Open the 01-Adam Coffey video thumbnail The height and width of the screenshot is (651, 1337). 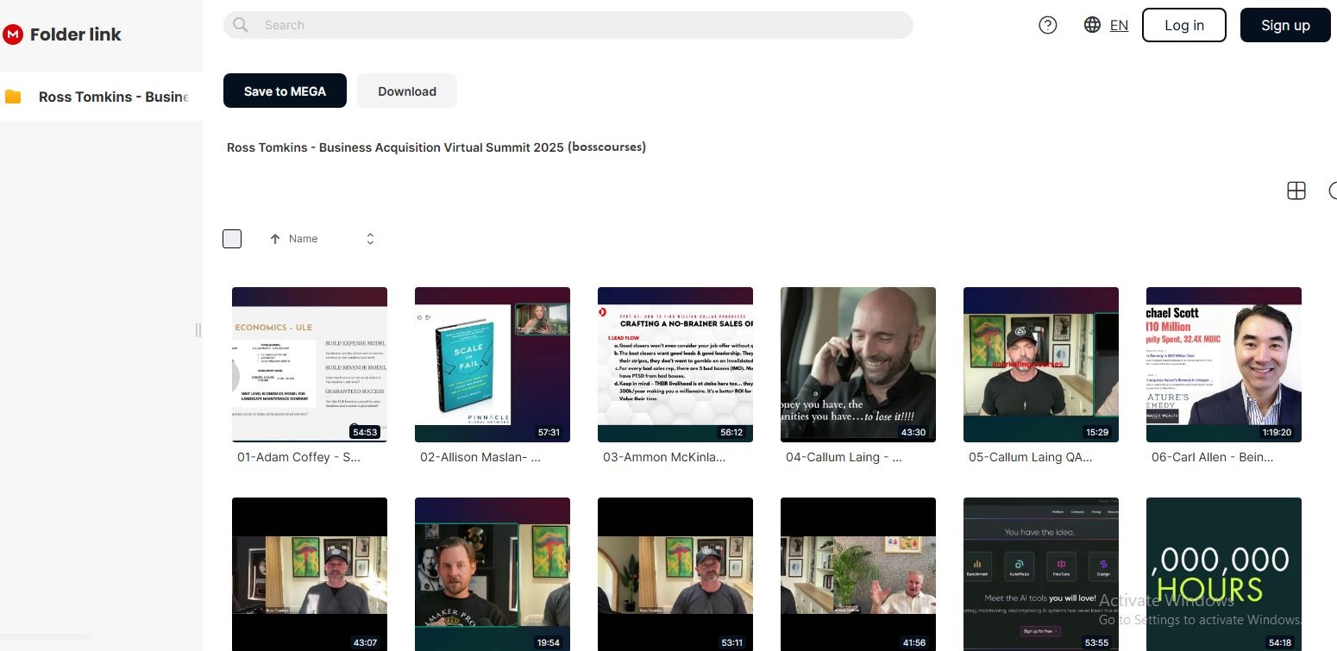[310, 364]
